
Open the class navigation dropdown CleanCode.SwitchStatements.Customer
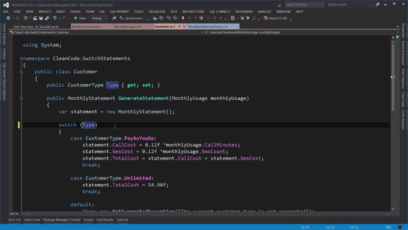click(106, 32)
